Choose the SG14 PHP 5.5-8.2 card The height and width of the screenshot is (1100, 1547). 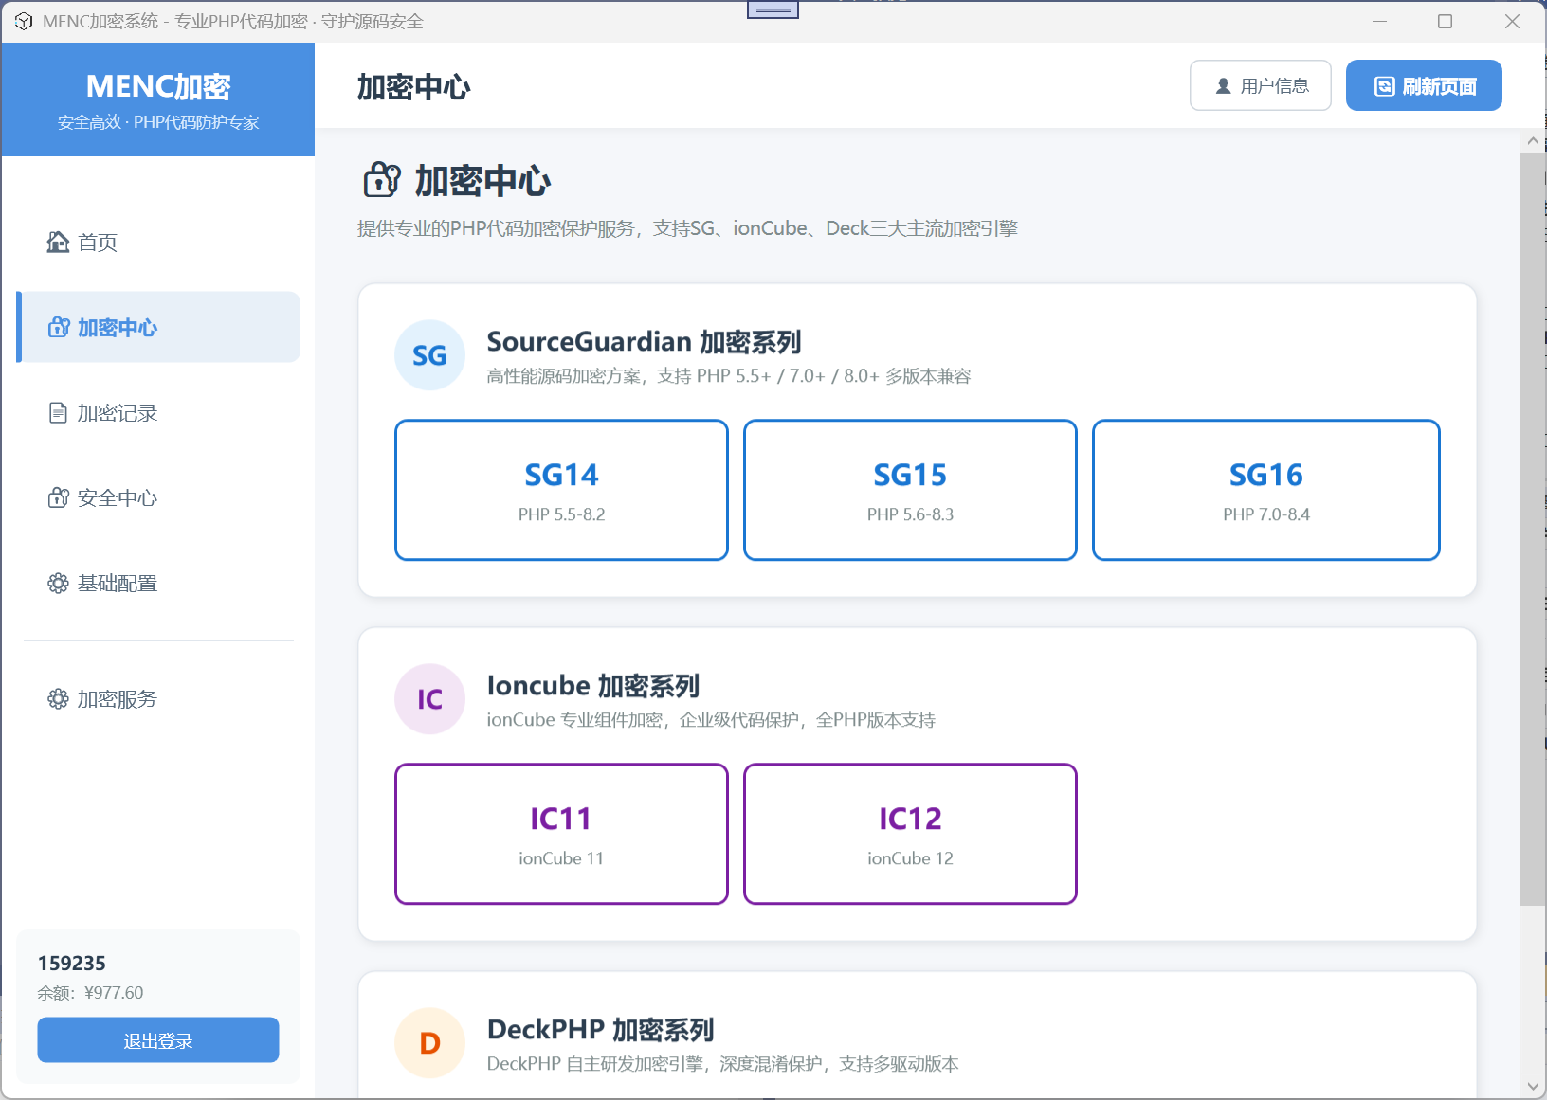coord(561,490)
